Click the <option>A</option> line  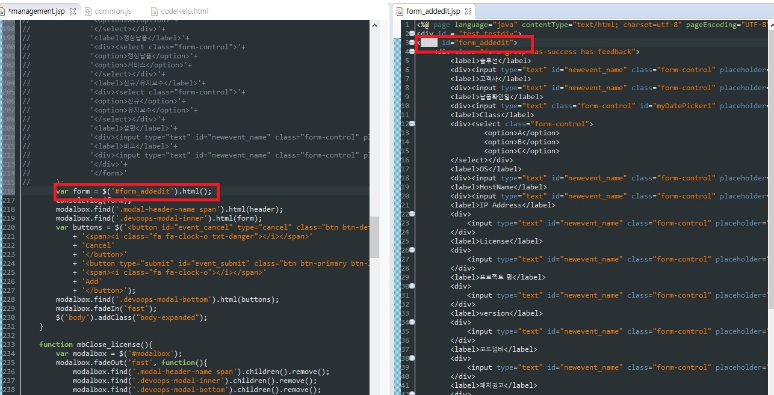[x=521, y=133]
